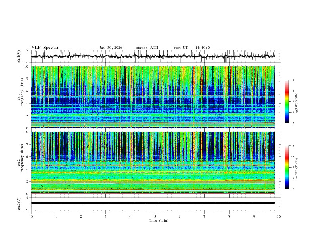Viewport: 314px width, 243px height.
Task: Select the start UT 14:40:0 text
Action: (x=191, y=48)
